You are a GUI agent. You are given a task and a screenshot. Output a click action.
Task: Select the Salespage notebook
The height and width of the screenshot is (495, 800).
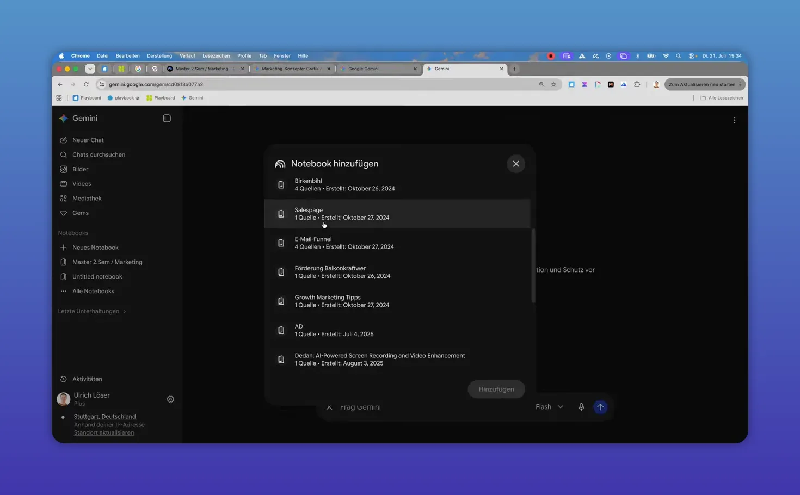pos(397,214)
